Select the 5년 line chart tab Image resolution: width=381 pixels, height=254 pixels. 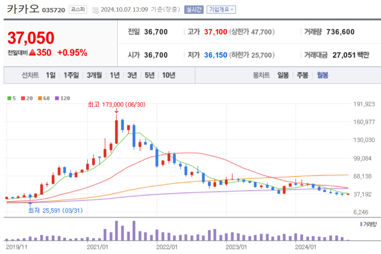click(150, 75)
